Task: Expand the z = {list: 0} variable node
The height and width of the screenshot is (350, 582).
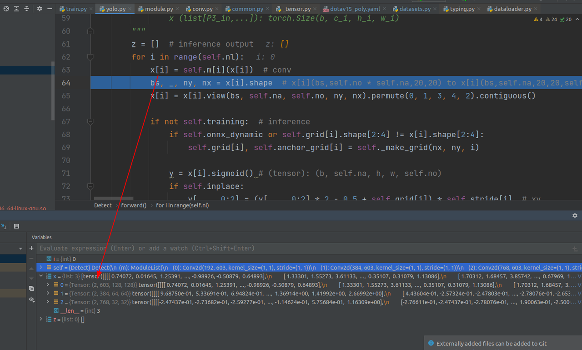Action: [x=41, y=319]
